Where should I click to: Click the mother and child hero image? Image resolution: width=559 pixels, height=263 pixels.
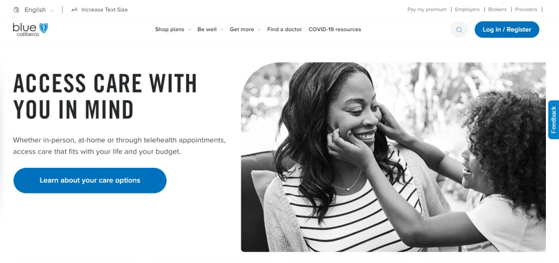(x=393, y=157)
